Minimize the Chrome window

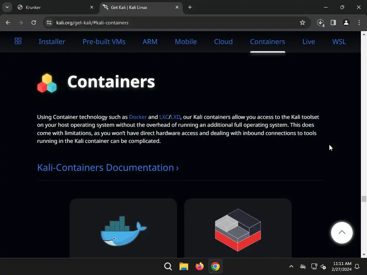(325, 8)
